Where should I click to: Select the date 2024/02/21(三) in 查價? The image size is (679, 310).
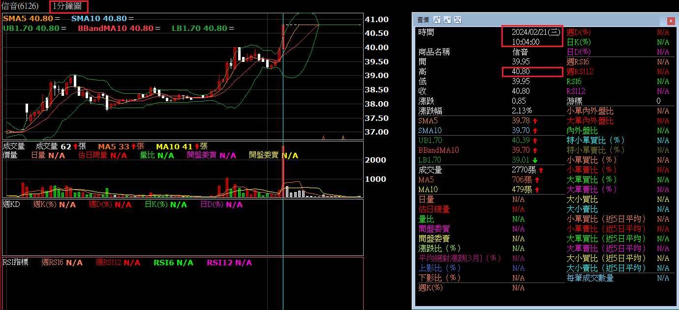(x=536, y=32)
